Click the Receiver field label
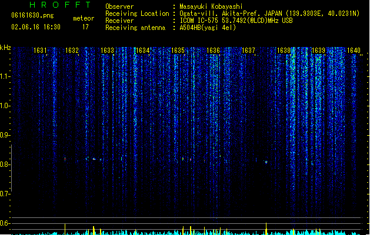 click(119, 21)
